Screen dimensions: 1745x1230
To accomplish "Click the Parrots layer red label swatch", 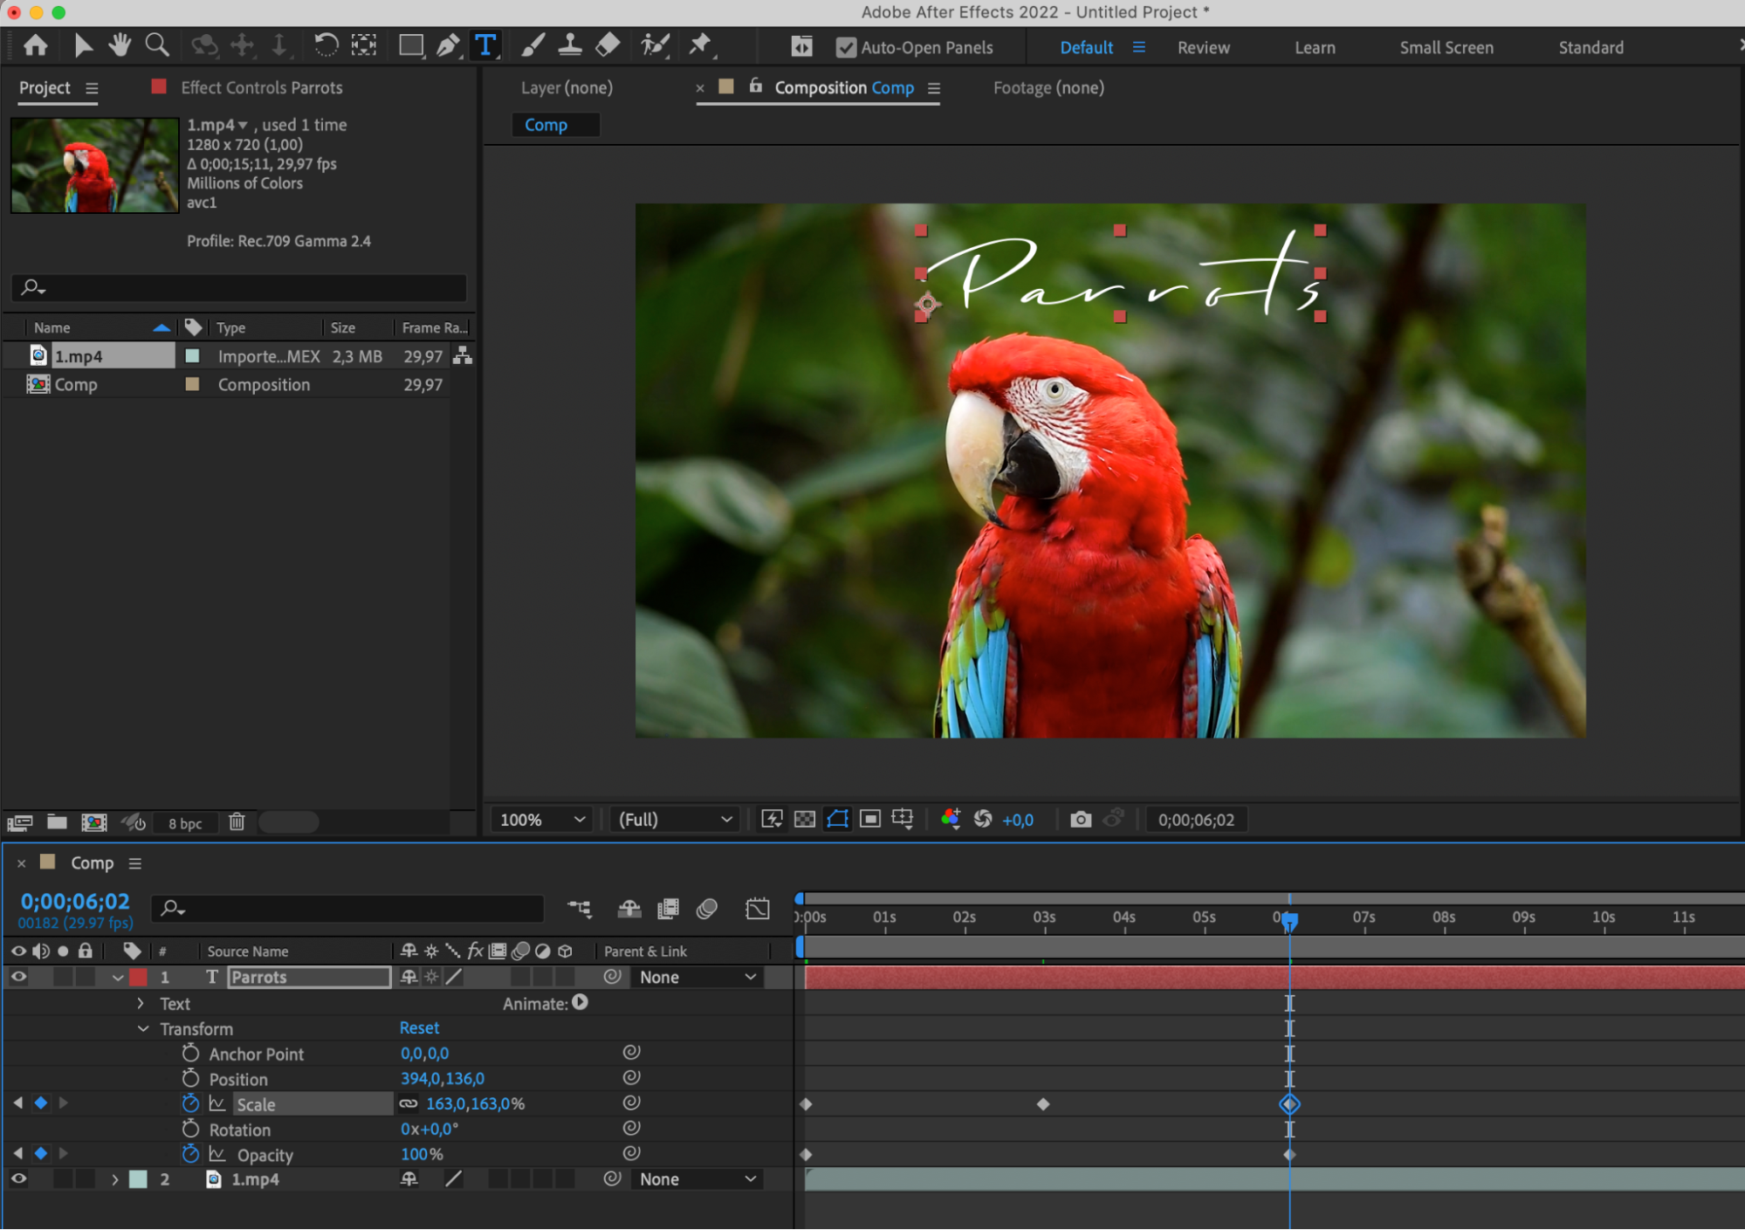I will click(139, 977).
